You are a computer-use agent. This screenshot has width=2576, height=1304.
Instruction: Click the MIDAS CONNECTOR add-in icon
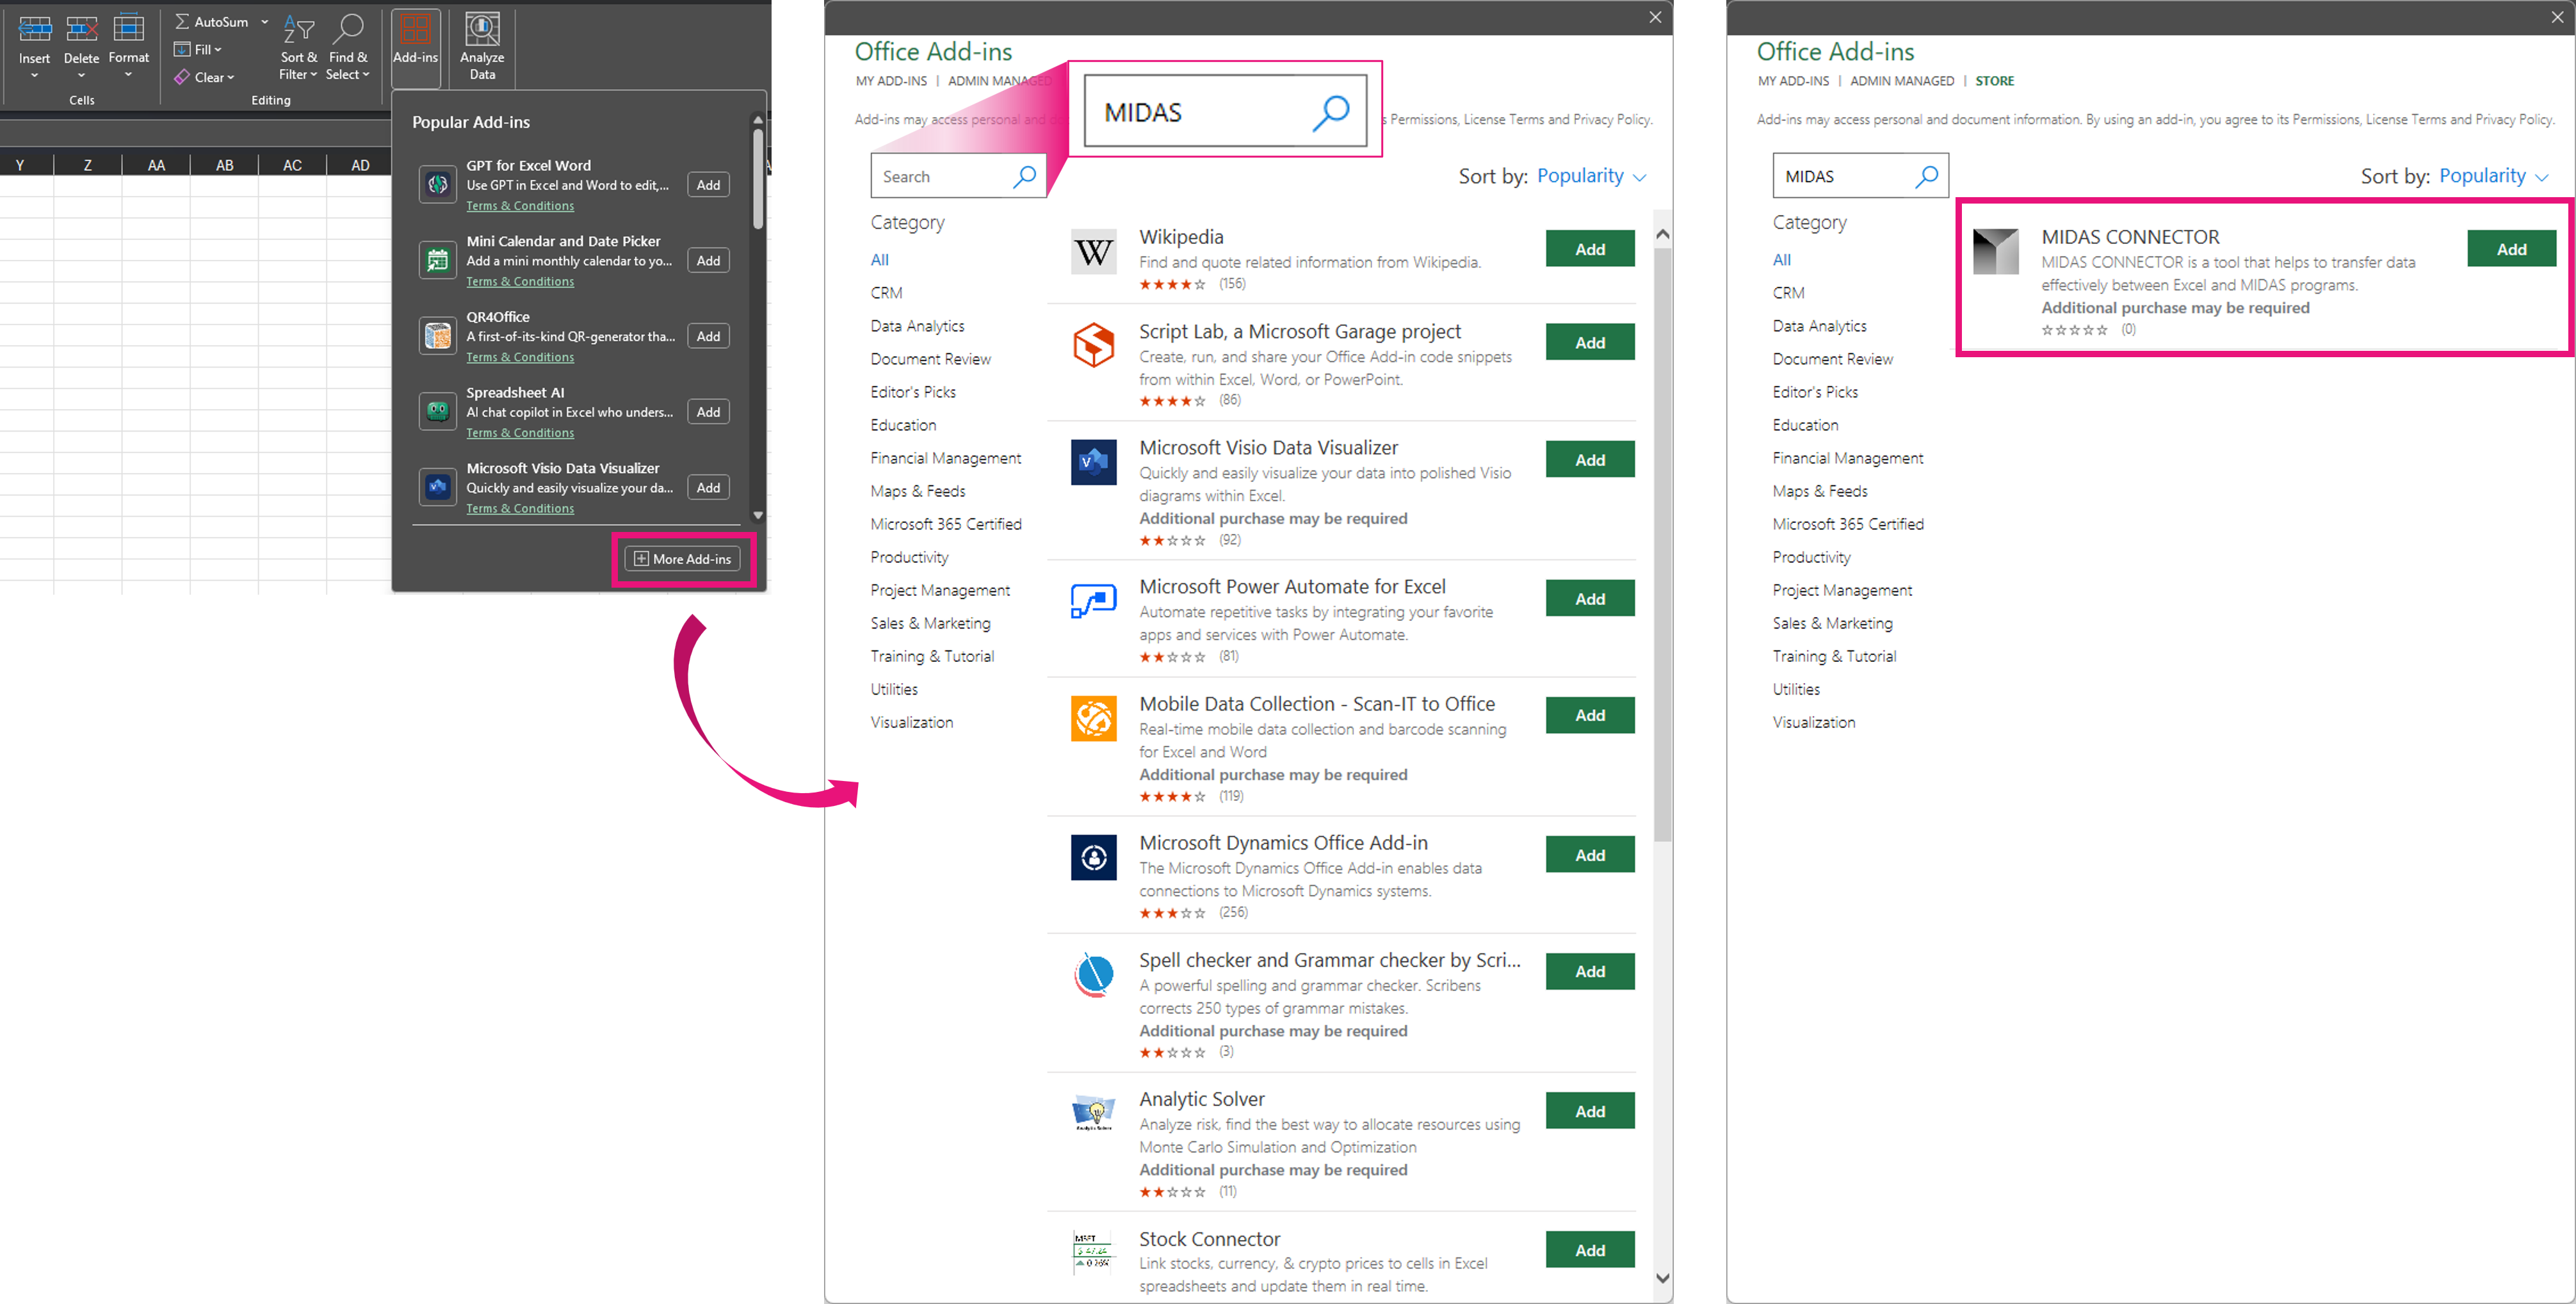click(1996, 252)
